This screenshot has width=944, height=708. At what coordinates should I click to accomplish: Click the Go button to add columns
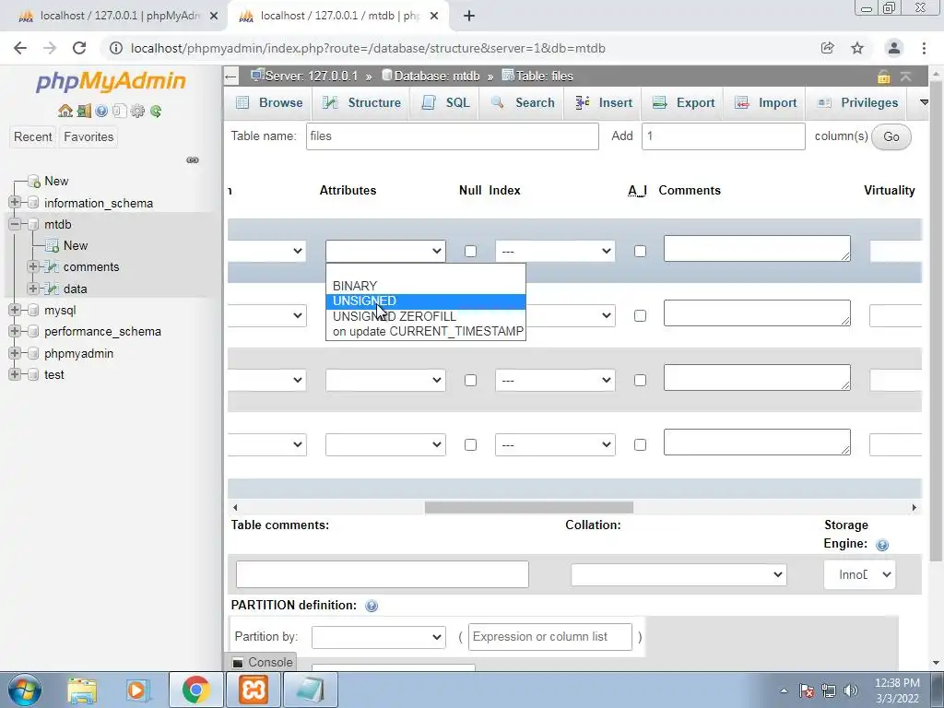pos(891,136)
